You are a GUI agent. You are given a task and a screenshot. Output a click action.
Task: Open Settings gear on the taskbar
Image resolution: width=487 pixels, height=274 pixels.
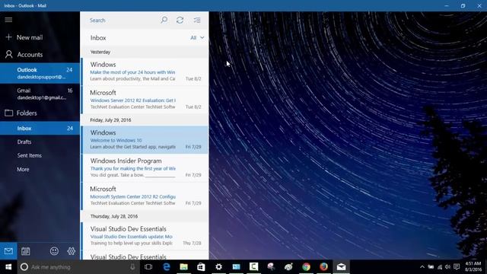(x=218, y=267)
